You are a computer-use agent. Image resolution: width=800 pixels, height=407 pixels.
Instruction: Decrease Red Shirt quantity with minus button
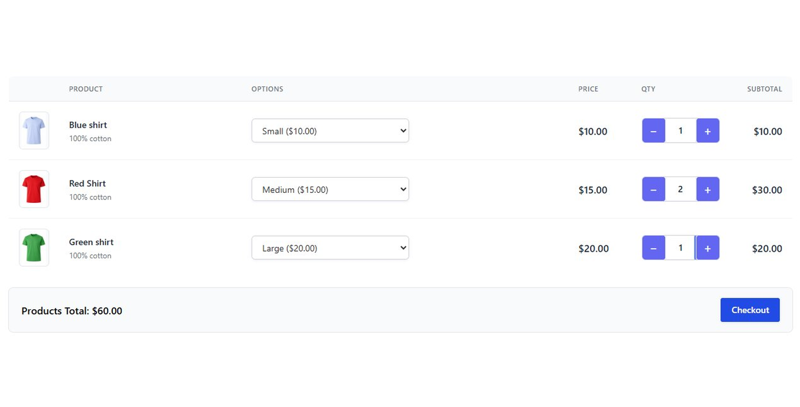654,189
